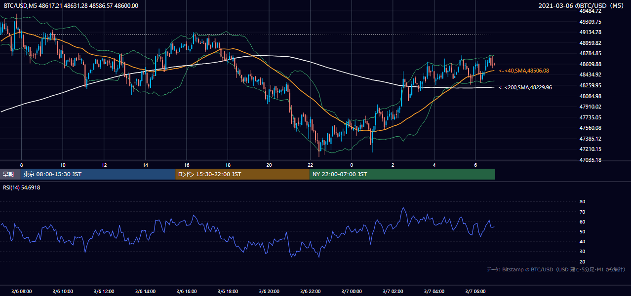This screenshot has width=631, height=296.
Task: Click the 3/6 12:00 date label
Action: 104,291
